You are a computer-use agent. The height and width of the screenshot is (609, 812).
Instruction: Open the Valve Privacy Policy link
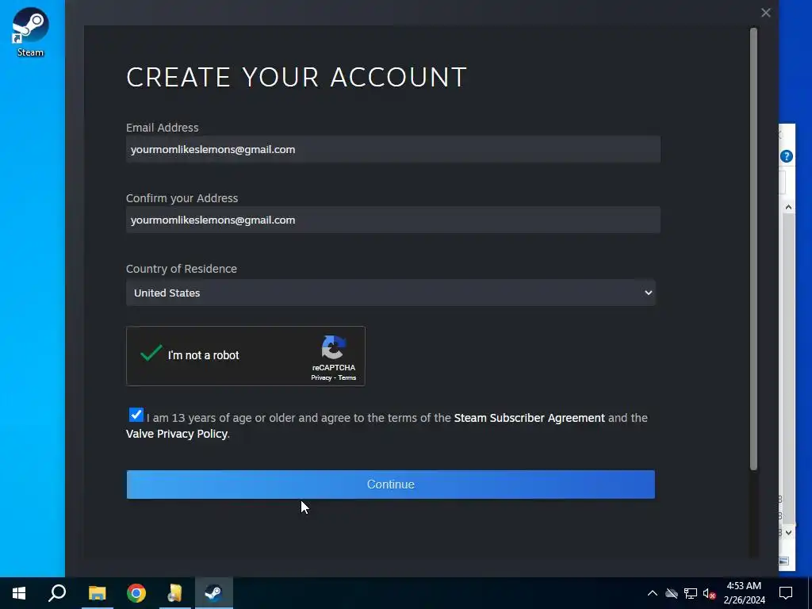(177, 434)
